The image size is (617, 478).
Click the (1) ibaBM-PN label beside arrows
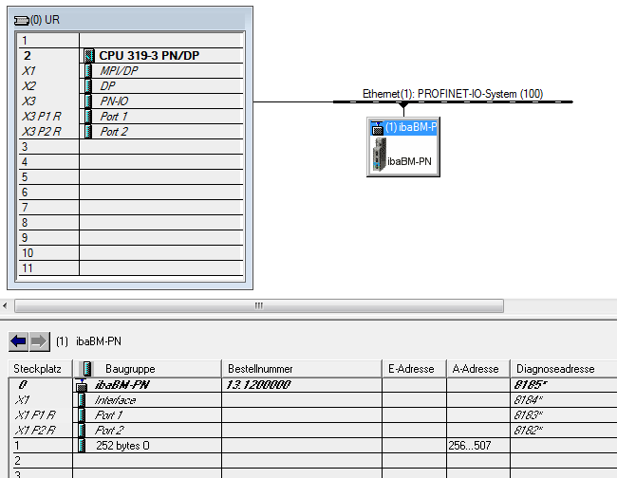tap(88, 341)
